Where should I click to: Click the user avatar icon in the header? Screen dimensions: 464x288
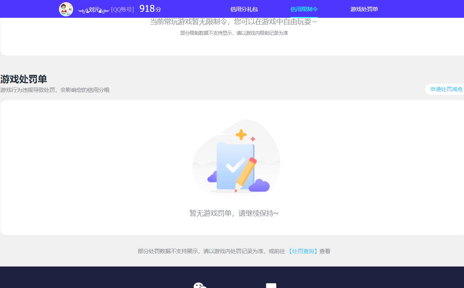66,9
